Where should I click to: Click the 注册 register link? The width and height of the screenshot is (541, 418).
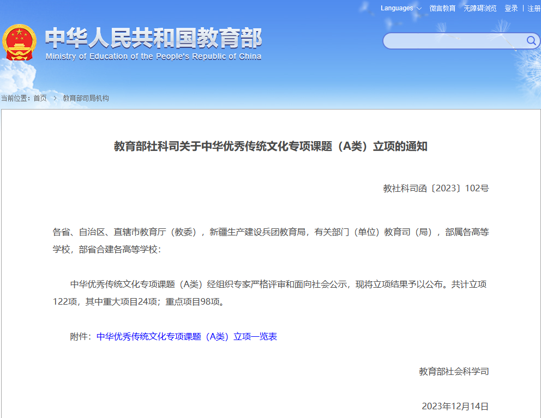point(534,8)
